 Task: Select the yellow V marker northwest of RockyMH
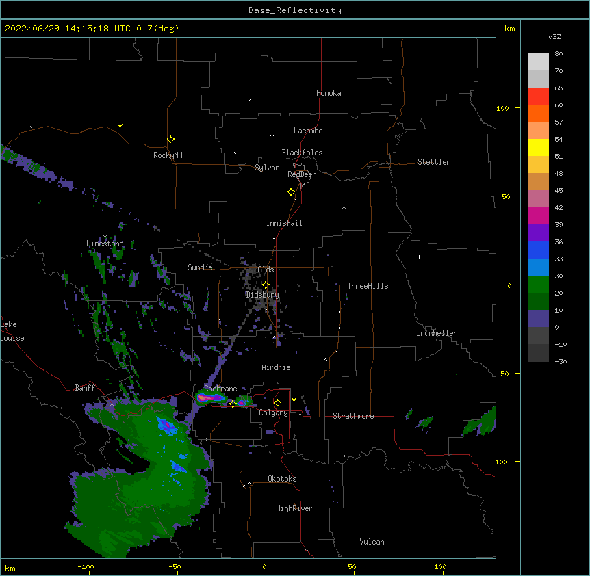(120, 126)
